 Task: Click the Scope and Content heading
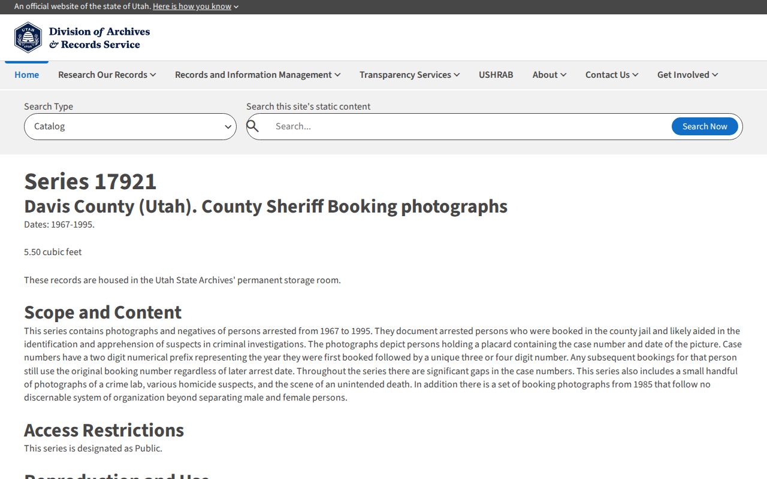(102, 312)
